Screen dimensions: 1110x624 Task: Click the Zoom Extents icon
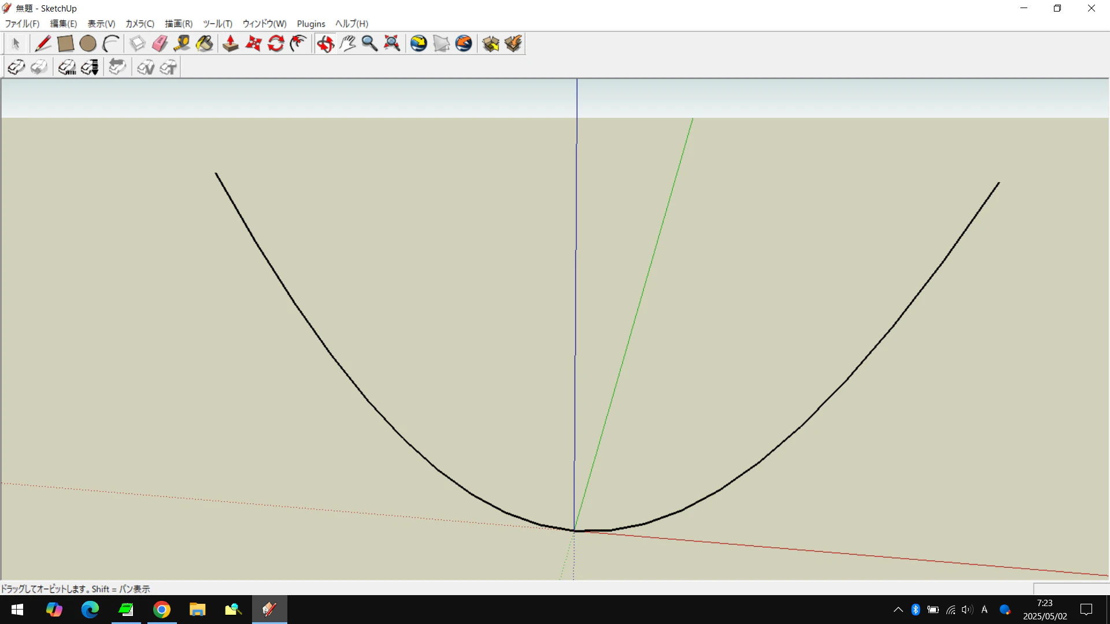[x=392, y=43]
